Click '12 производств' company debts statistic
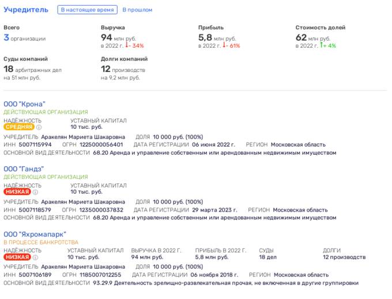 click(123, 70)
